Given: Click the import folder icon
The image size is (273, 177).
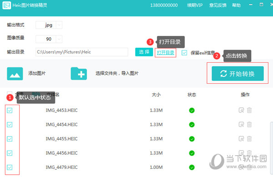Looking at the screenshot, I should tap(79, 73).
